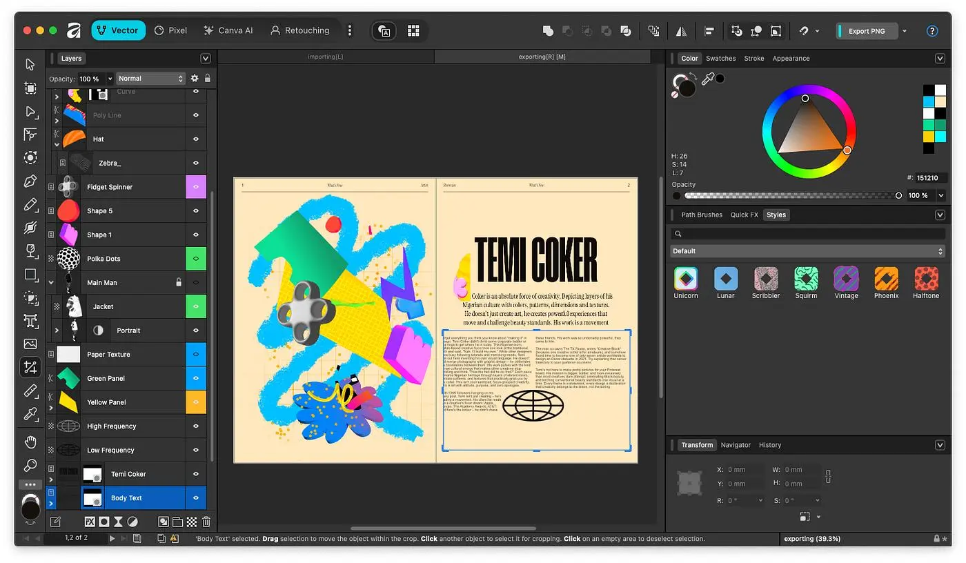Click the grid icon in the top toolbar
This screenshot has height=563, width=966.
pyautogui.click(x=413, y=30)
